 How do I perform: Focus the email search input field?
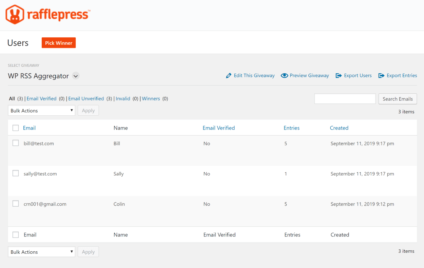(x=345, y=99)
